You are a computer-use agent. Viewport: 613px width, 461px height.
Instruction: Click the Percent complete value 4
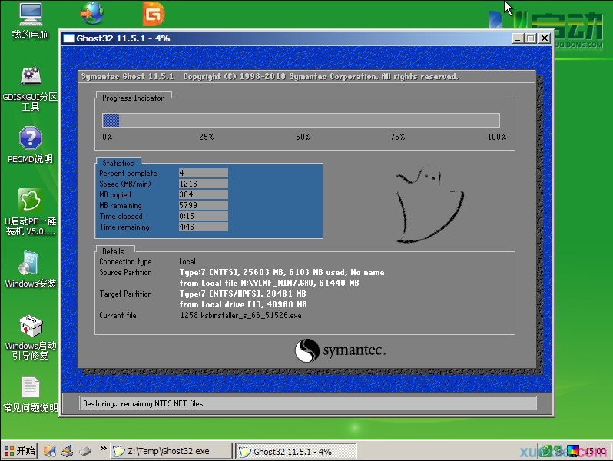tap(204, 173)
